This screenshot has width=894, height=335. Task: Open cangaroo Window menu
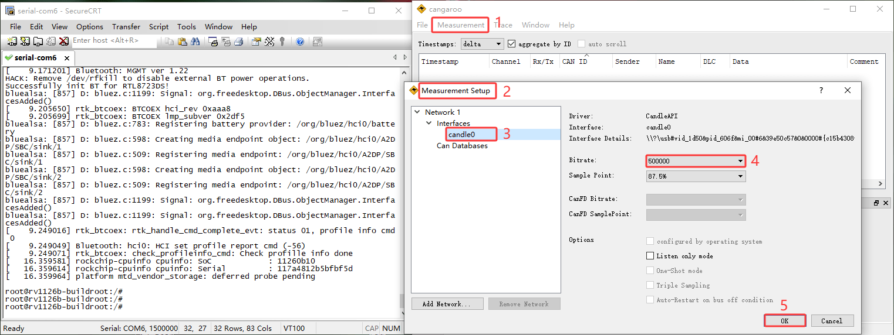pyautogui.click(x=535, y=25)
